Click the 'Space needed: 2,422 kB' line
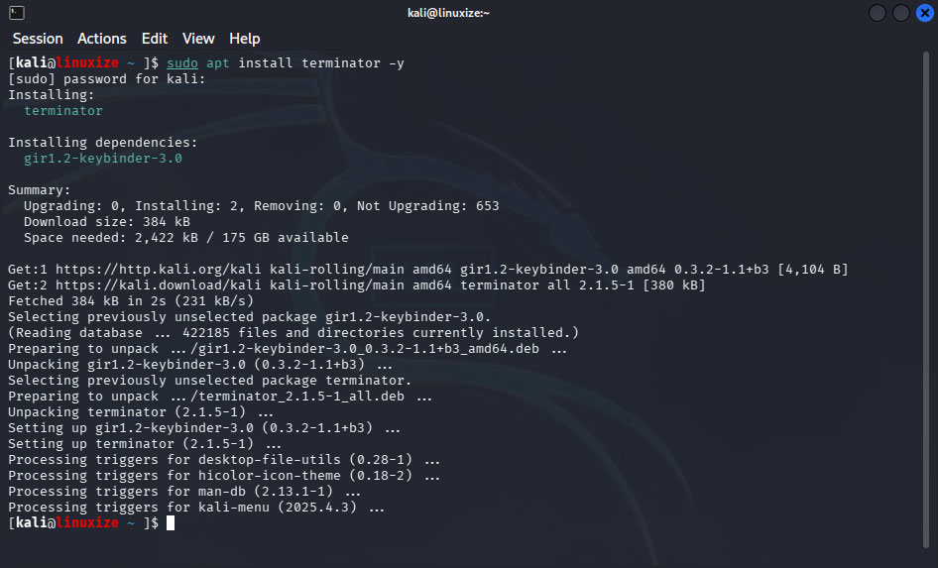This screenshot has height=568, width=938. (186, 238)
